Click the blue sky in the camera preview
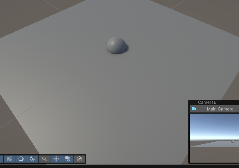 [x=214, y=122]
